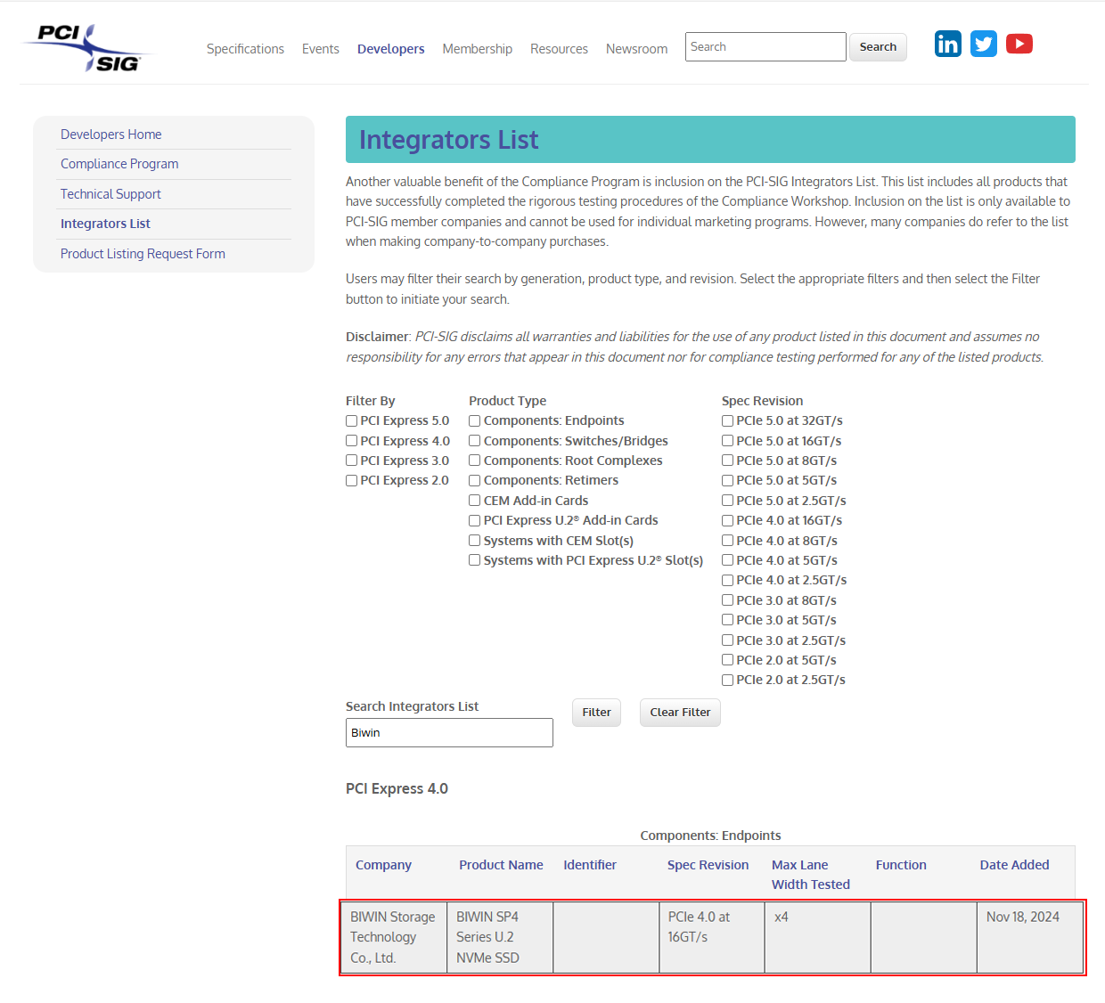Open Technical Support sidebar link
Image resolution: width=1105 pixels, height=1003 pixels.
click(x=110, y=194)
